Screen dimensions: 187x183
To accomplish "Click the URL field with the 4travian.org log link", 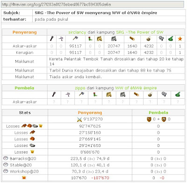I will (93, 5).
